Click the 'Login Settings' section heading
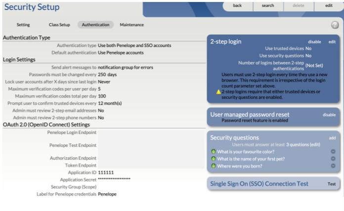344x211 pixels. [19, 60]
